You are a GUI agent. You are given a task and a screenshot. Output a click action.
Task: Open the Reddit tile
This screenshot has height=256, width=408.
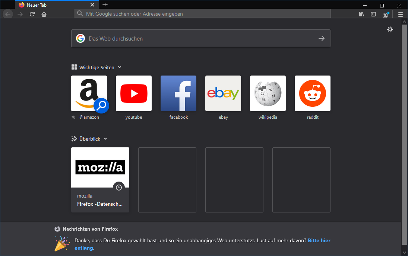(x=313, y=93)
